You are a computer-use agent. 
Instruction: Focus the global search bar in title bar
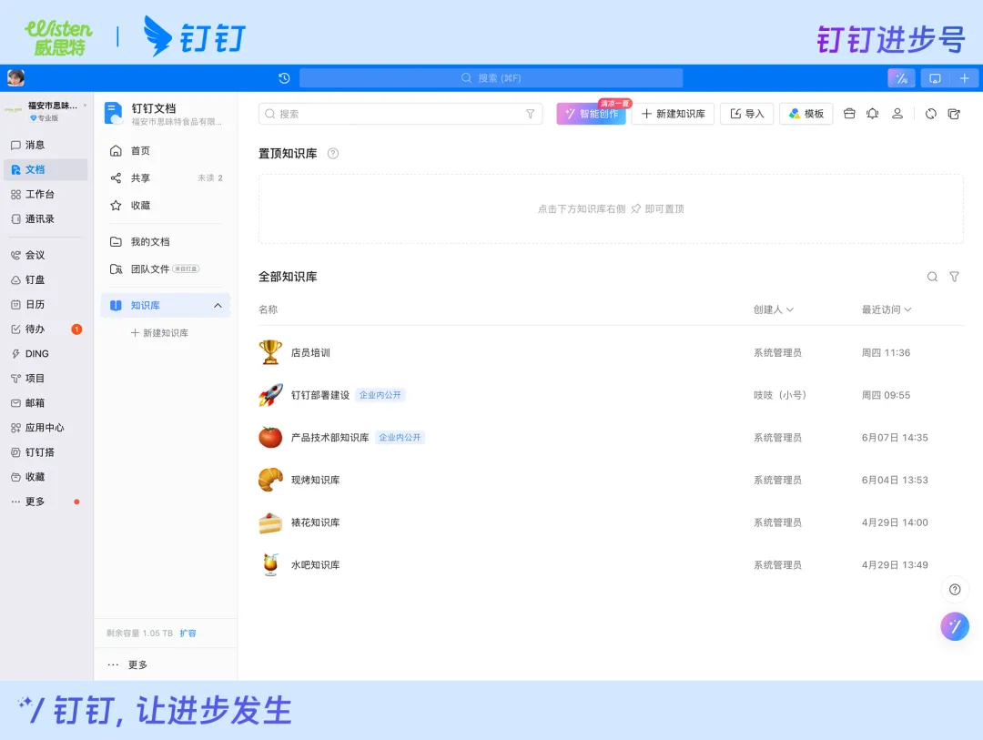491,77
